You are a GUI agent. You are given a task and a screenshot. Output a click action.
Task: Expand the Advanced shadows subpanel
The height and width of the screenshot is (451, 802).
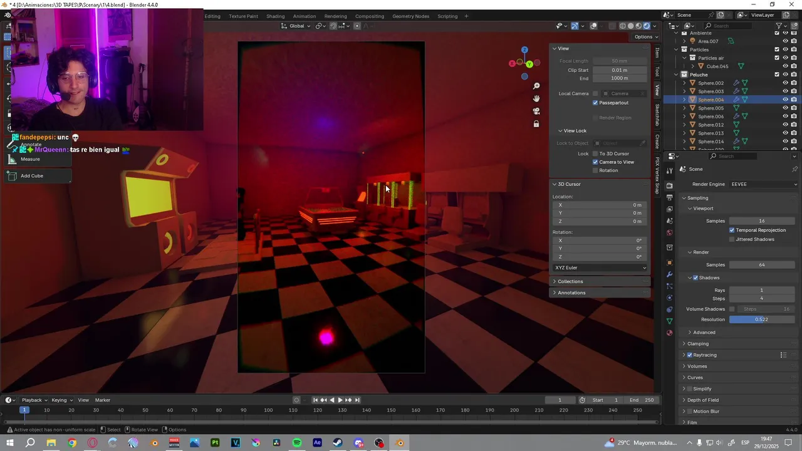[704, 333]
